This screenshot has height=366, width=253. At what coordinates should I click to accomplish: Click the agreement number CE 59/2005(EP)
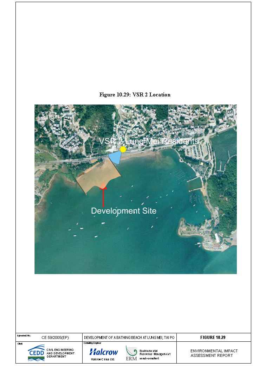click(x=55, y=337)
